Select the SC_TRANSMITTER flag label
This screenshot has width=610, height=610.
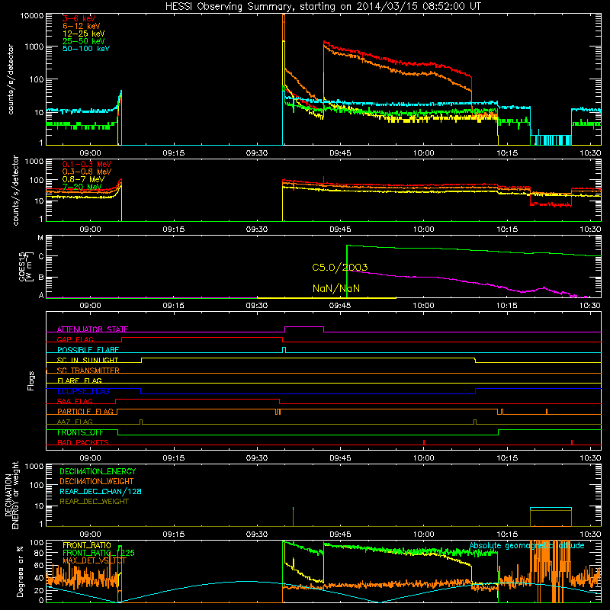(x=88, y=370)
